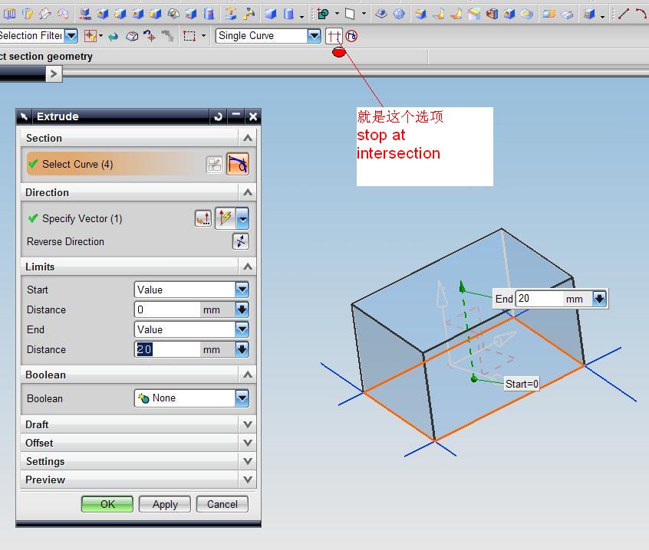Open the End Distance options arrow
This screenshot has width=649, height=550.
242,349
